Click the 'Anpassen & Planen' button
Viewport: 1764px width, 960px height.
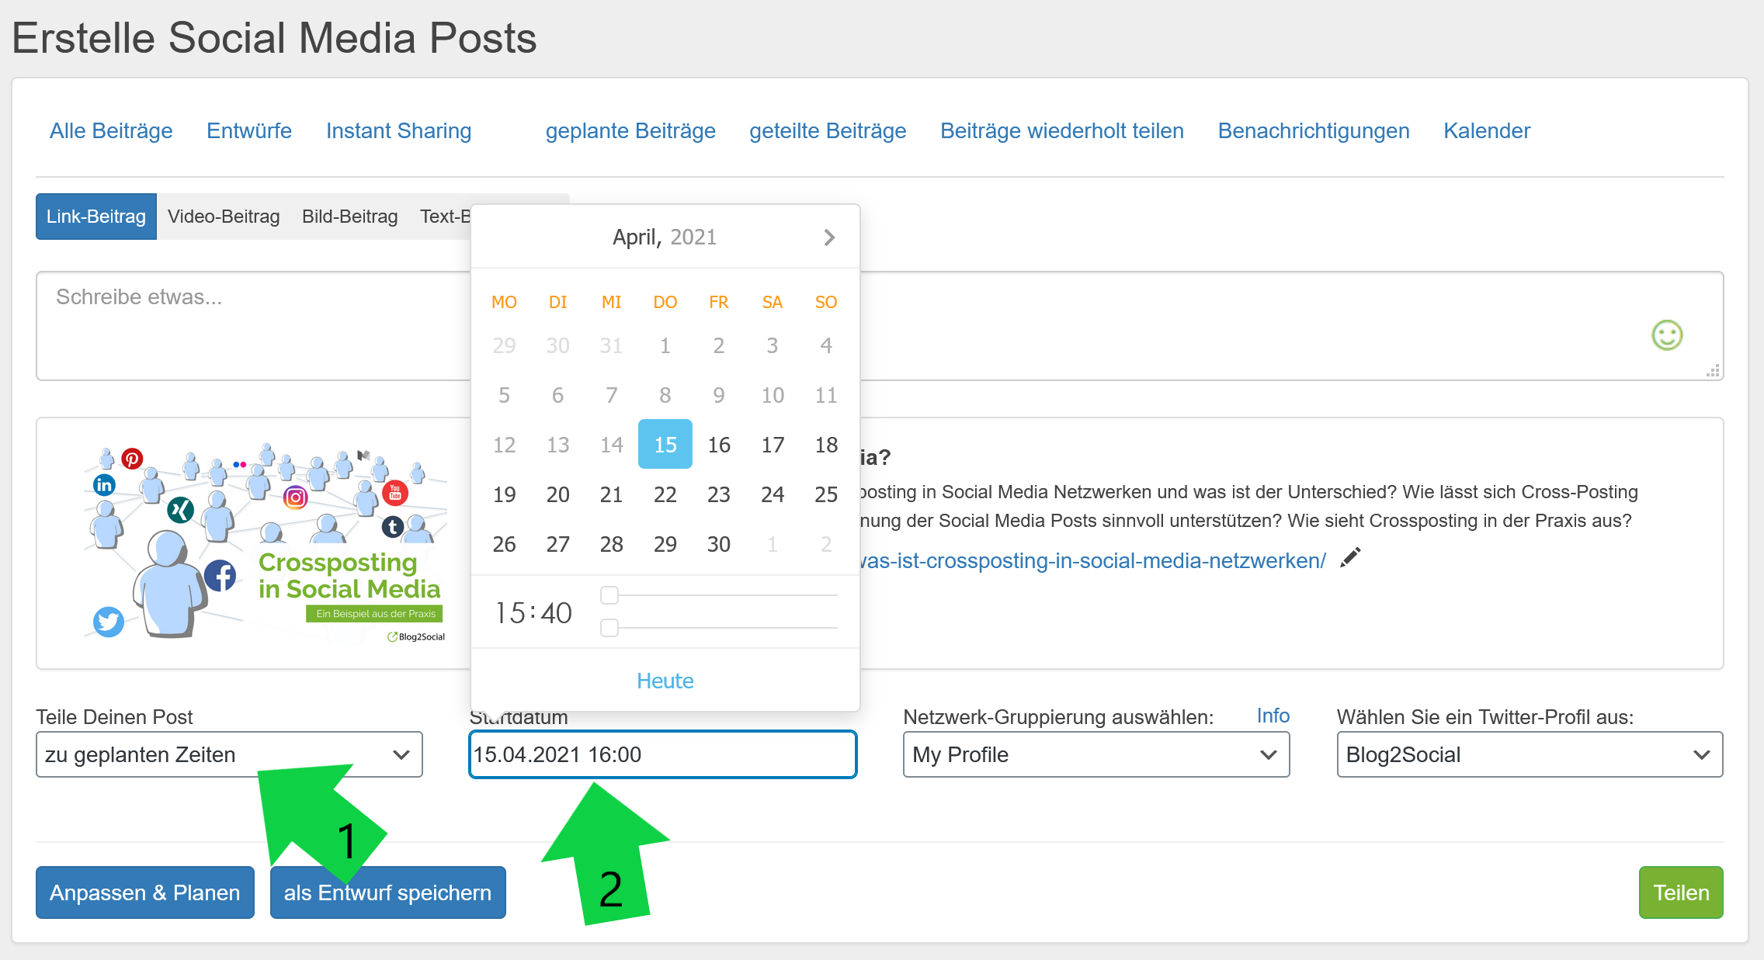(x=144, y=892)
